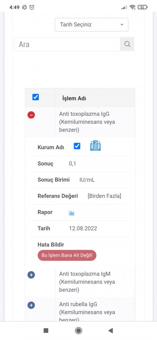Open the Tarih Seçiniz dropdown
The height and width of the screenshot is (340, 157).
pos(91,24)
